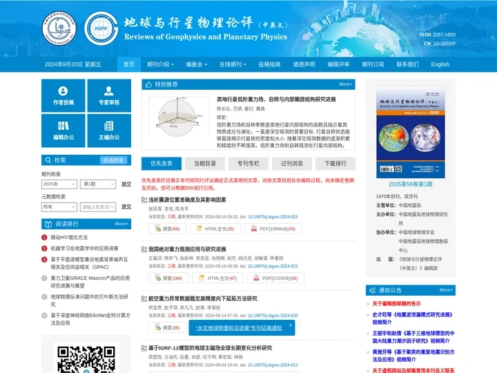
Task: Open HTML全文(35) of the first article
Action: [x=215, y=229]
